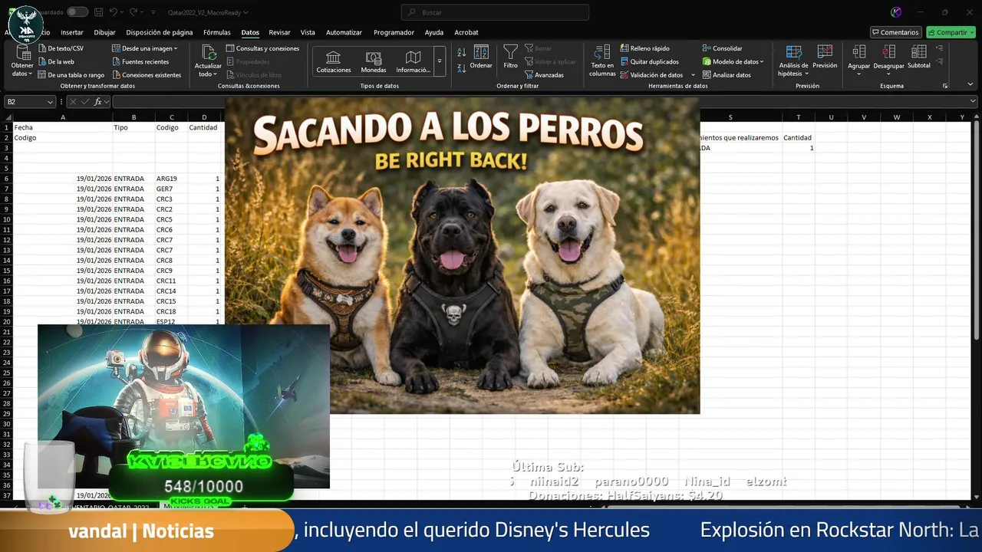Open Fuentes recientes
This screenshot has height=552, width=982.
140,61
